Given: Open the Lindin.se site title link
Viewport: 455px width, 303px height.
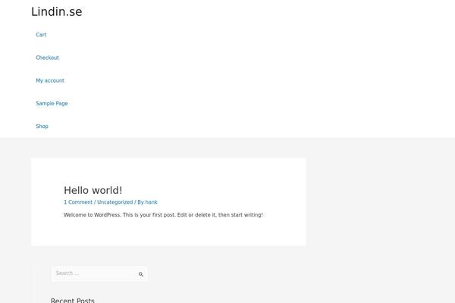Looking at the screenshot, I should (57, 12).
